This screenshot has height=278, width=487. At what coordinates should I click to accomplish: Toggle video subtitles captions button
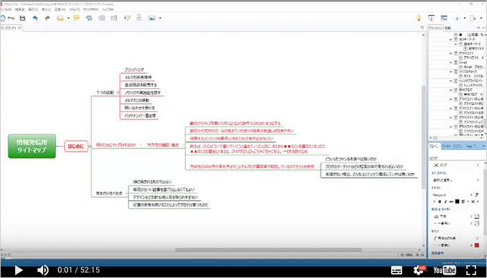(x=397, y=270)
